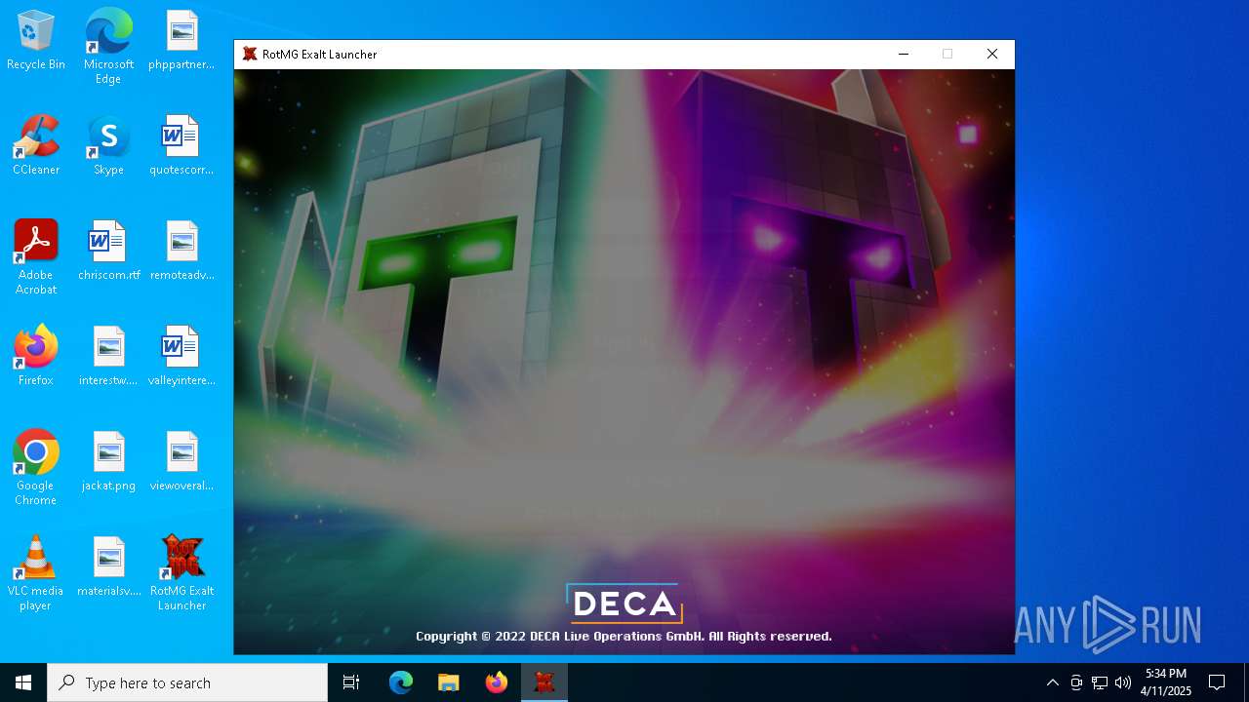The height and width of the screenshot is (702, 1249).
Task: Click the DECA logo in launcher
Action: 624,604
